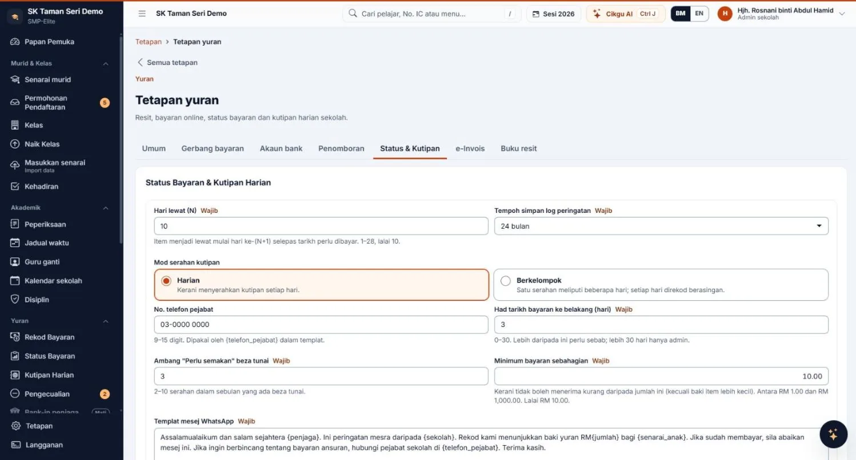Click the Kutipan Harian icon
This screenshot has width=856, height=460.
point(15,375)
